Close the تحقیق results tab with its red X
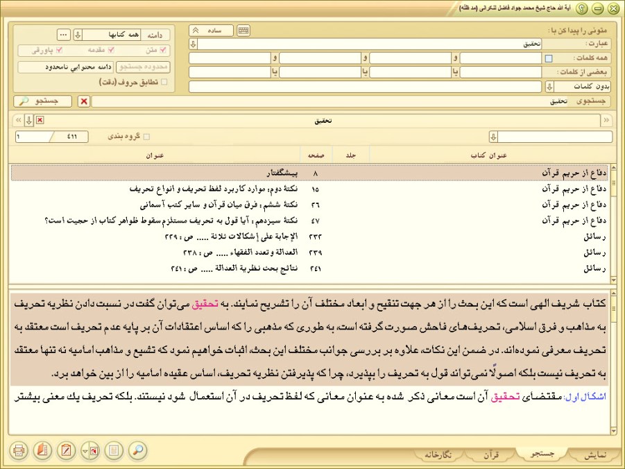Image resolution: width=625 pixels, height=469 pixels. [x=40, y=121]
